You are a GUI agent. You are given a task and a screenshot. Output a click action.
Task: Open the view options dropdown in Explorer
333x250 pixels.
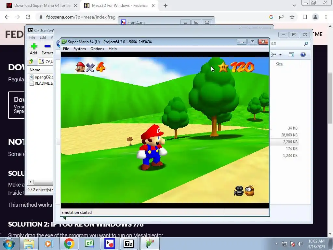click(x=280, y=55)
